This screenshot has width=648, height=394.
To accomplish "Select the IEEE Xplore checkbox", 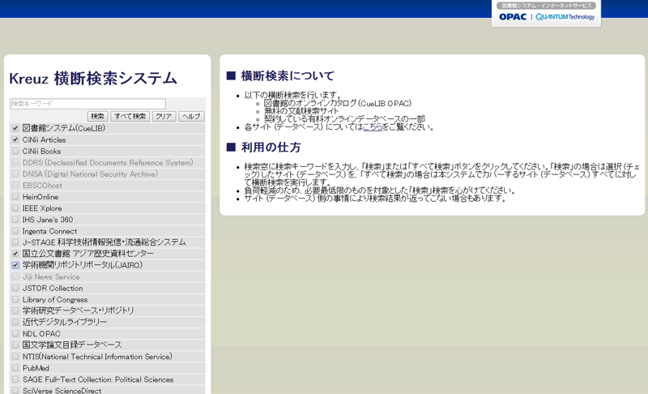I will point(15,208).
